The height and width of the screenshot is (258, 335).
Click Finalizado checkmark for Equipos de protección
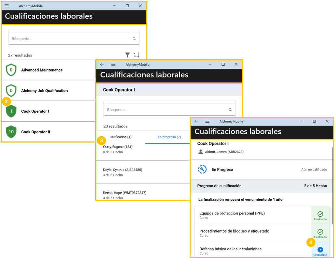[x=320, y=214]
